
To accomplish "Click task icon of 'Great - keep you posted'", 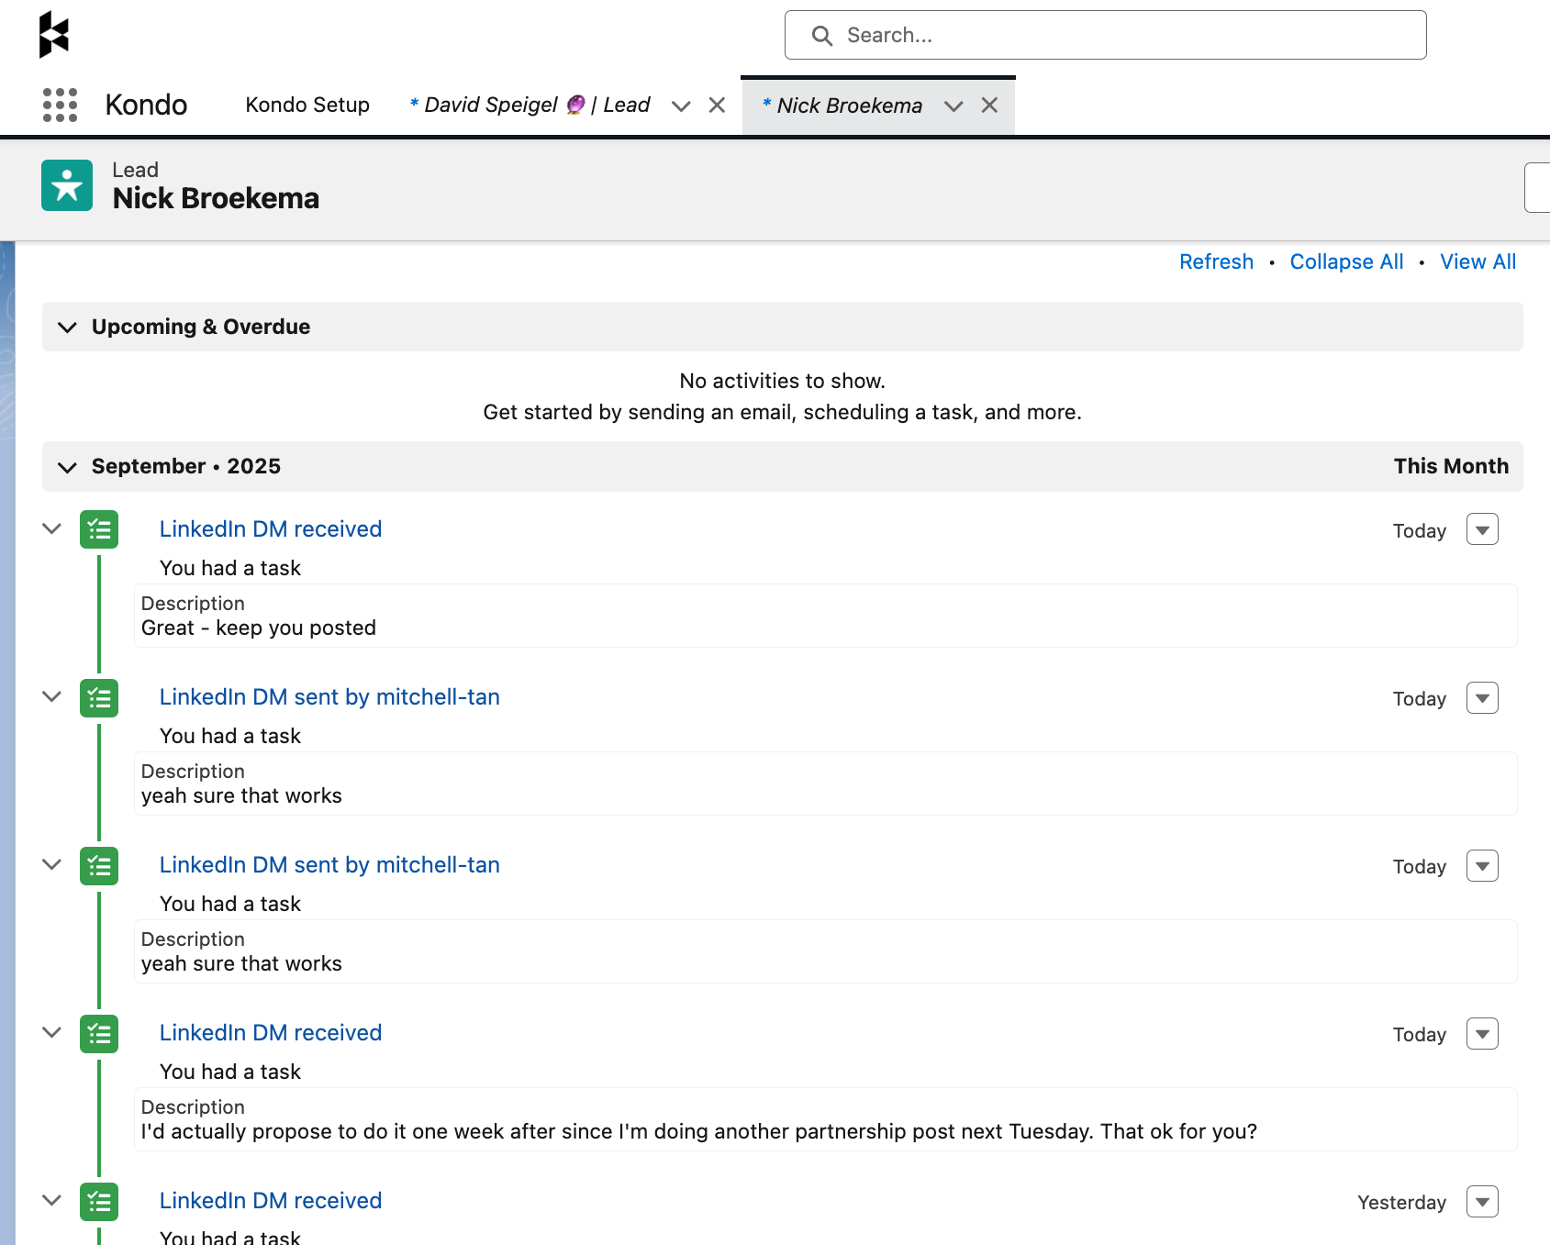I will (x=99, y=529).
